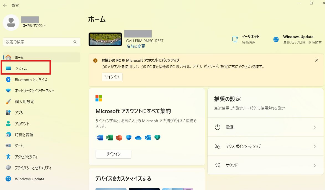Click the PowerPoint app icon

coord(119,138)
